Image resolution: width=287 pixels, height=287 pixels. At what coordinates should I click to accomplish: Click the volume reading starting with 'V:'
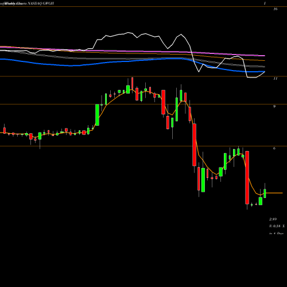click(277, 226)
